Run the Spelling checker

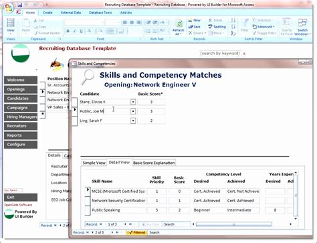click(217, 27)
